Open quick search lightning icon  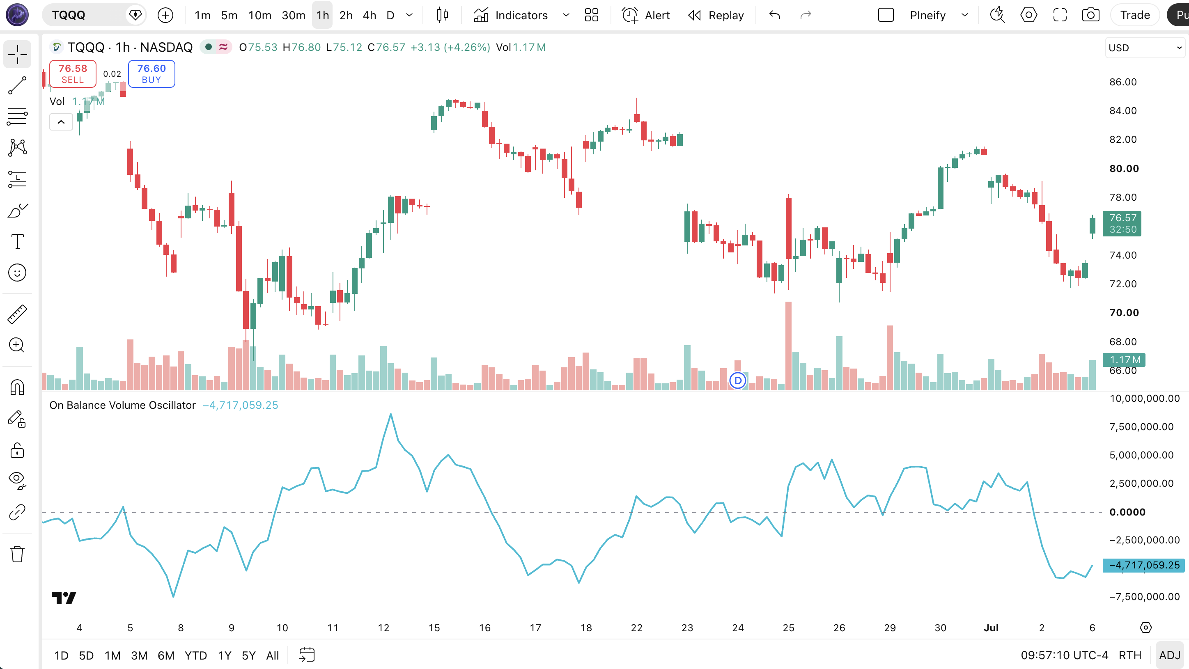click(x=997, y=15)
